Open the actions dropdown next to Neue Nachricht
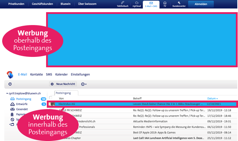Viewport: 238px width, 141px height. coord(84,84)
